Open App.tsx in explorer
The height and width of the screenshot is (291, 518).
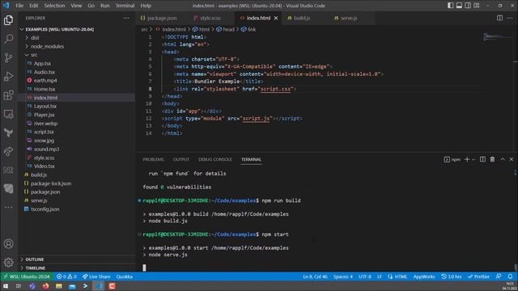point(77,64)
